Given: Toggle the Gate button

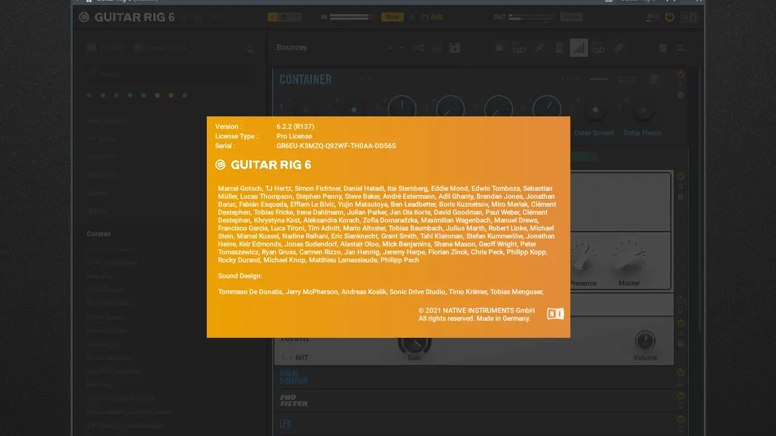Looking at the screenshot, I should (x=393, y=17).
